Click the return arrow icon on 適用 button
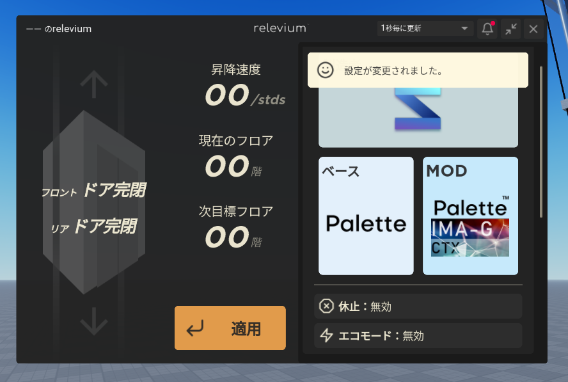568x382 pixels. click(195, 328)
